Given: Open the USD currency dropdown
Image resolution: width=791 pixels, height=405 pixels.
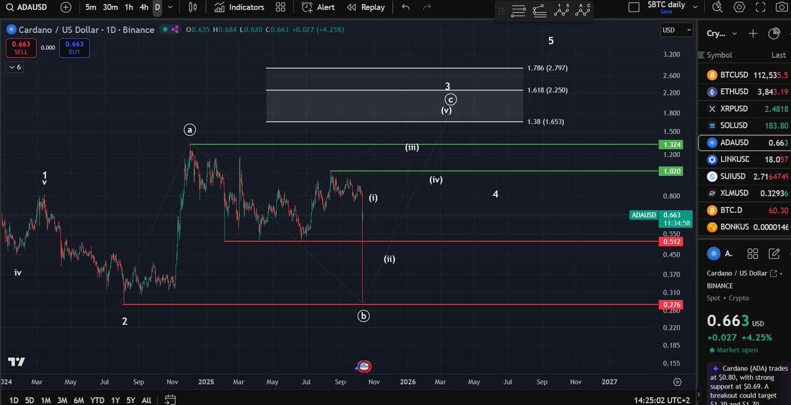Looking at the screenshot, I should (677, 30).
